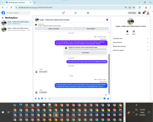The height and width of the screenshot is (122, 153).
Task: Go back using the Marketplace arrow
Action: click(x=3, y=18)
